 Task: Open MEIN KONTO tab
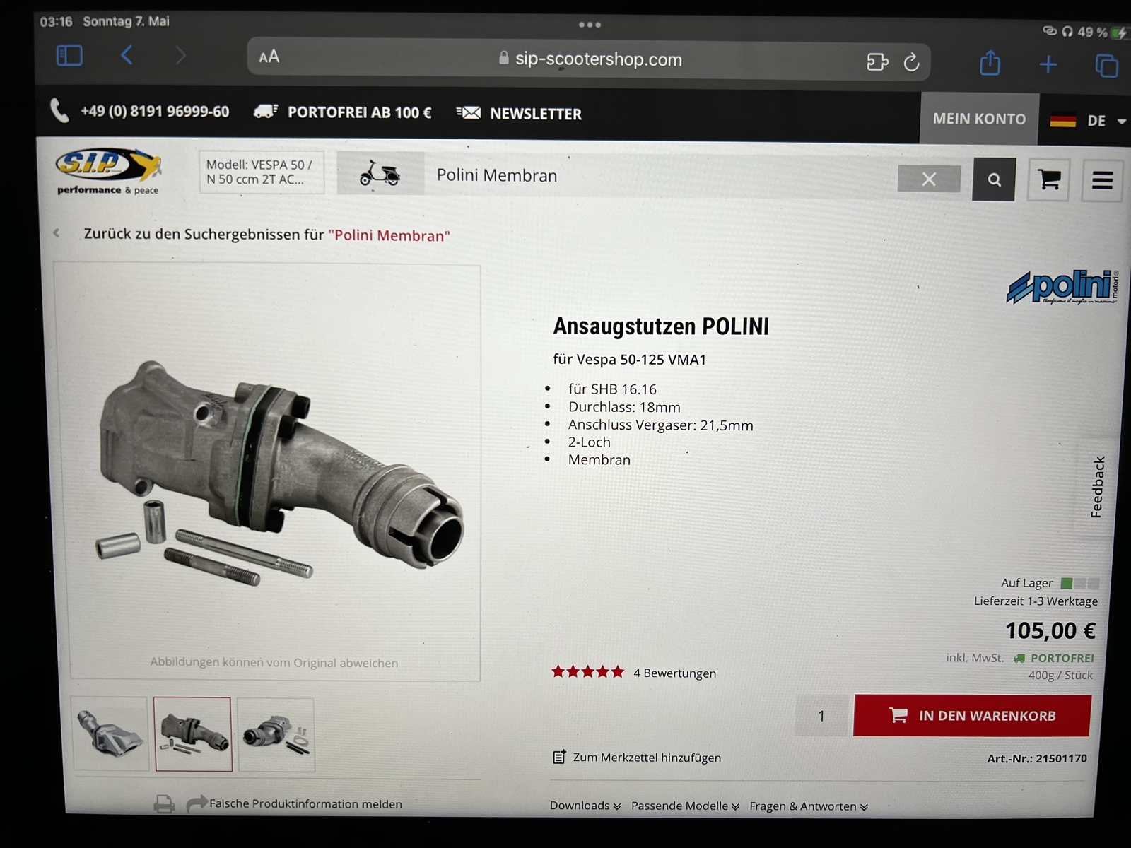pyautogui.click(x=979, y=119)
